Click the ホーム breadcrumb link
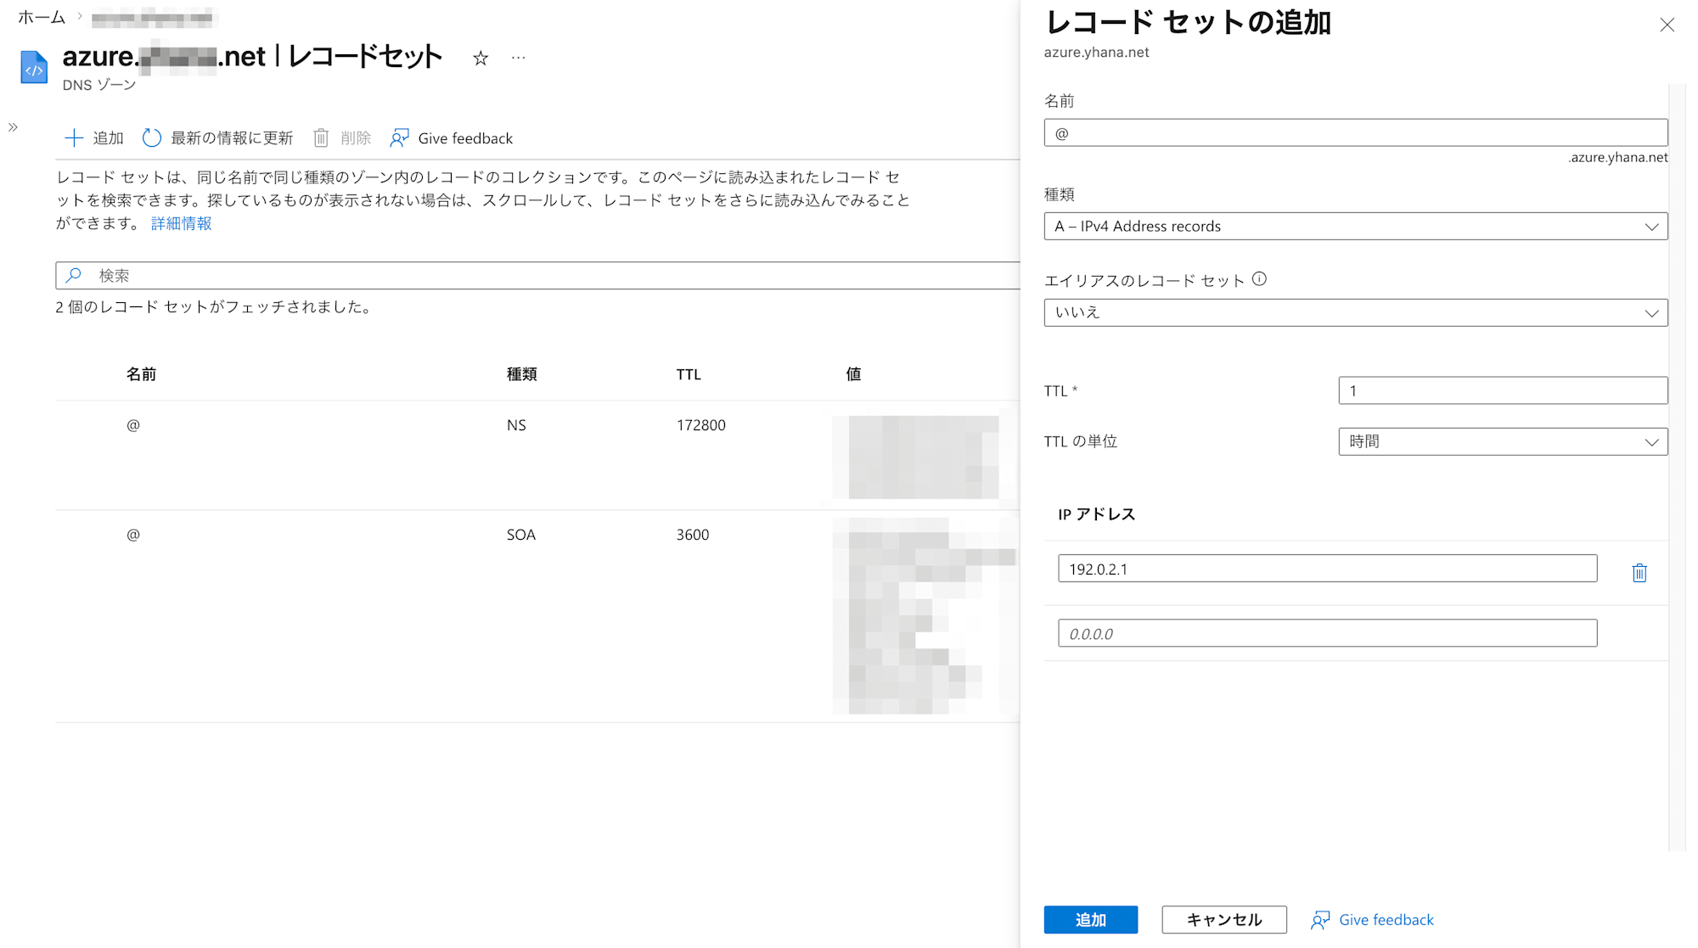This screenshot has height=948, width=1698. pyautogui.click(x=42, y=16)
